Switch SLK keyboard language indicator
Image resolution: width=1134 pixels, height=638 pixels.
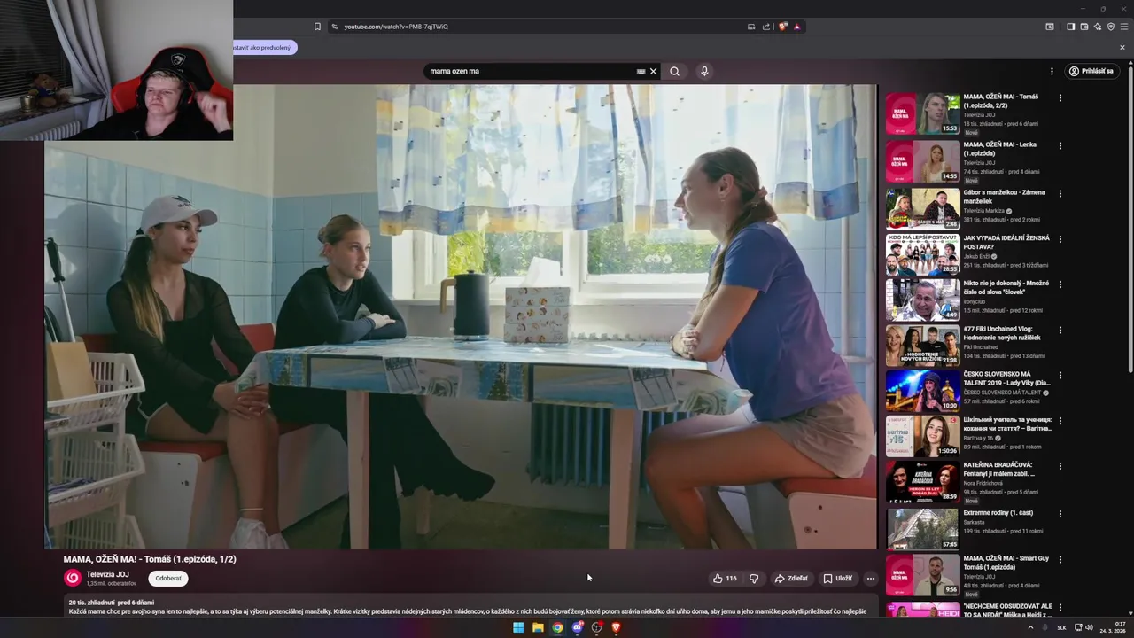[x=1061, y=627]
